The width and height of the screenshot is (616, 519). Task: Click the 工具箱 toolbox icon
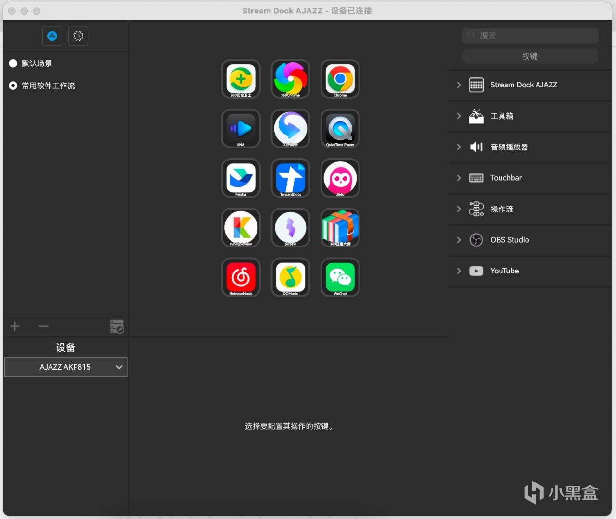click(476, 116)
